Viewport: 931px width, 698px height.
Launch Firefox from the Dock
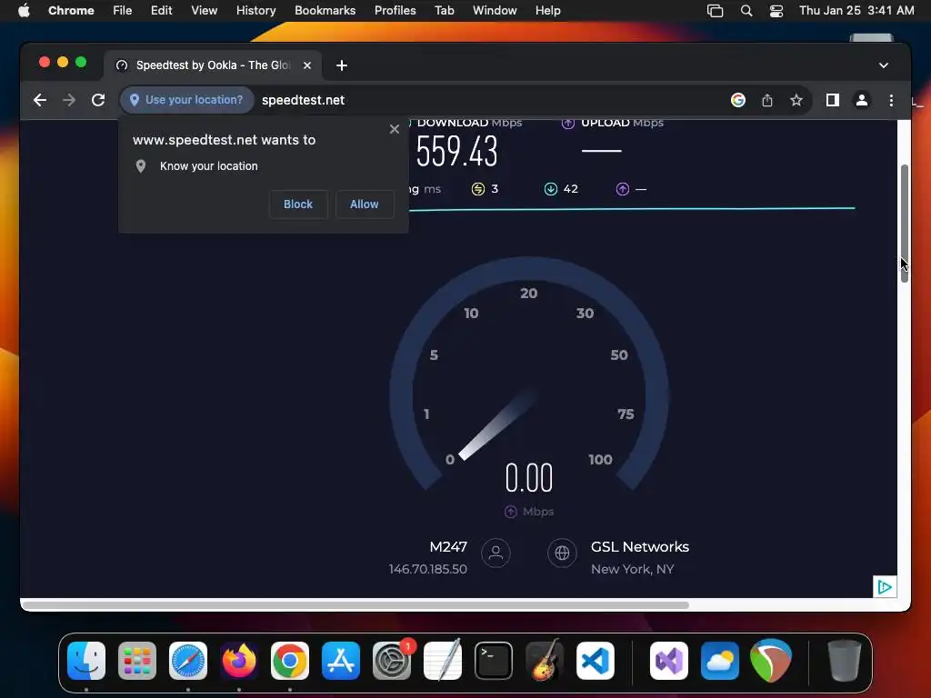tap(239, 661)
